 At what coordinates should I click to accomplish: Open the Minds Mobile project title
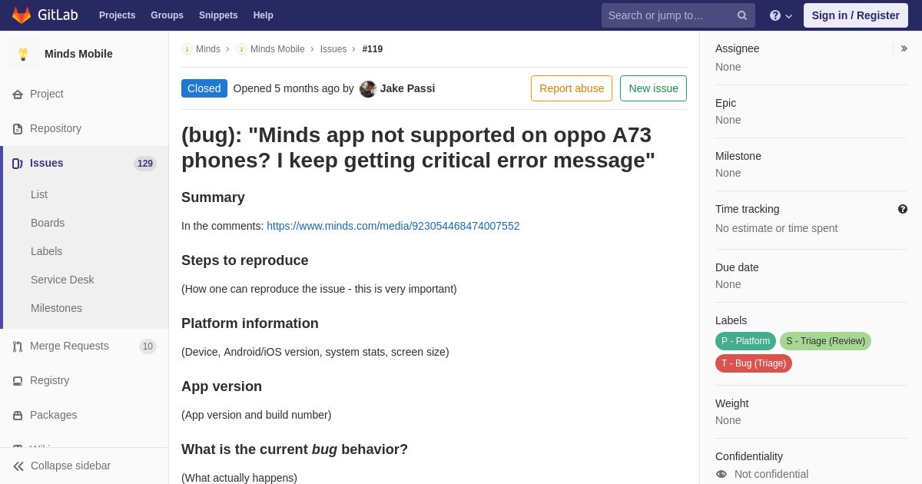click(x=78, y=54)
